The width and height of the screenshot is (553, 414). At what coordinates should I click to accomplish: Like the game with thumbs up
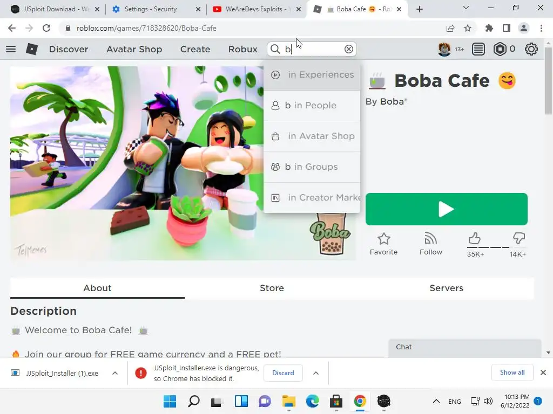point(474,238)
